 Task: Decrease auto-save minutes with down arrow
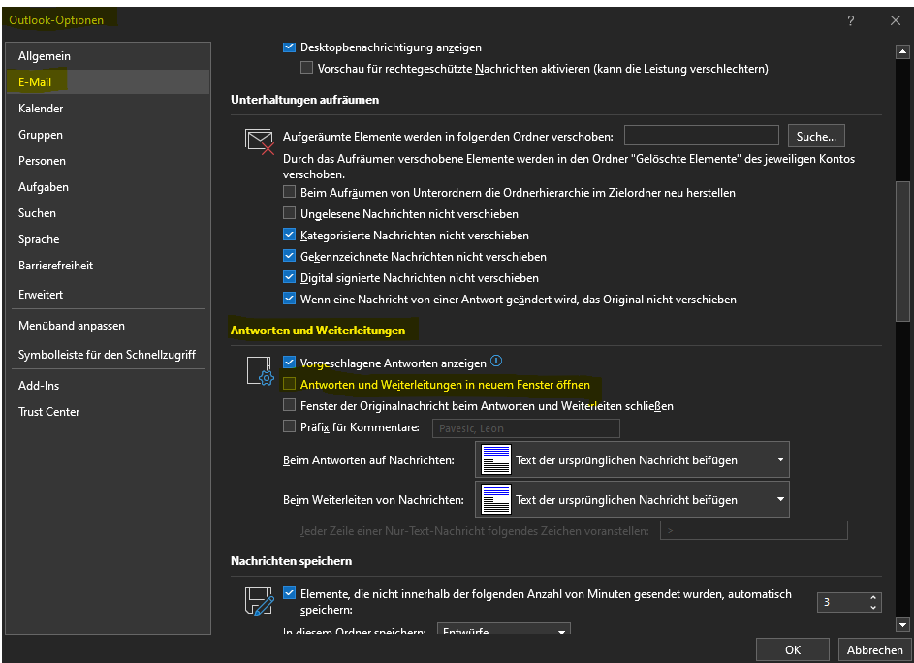point(873,607)
